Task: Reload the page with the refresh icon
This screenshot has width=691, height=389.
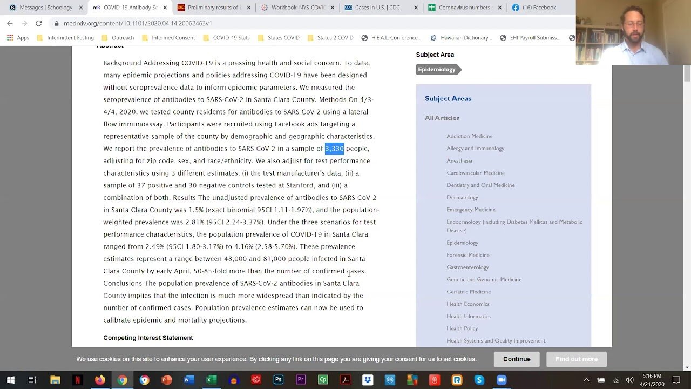Action: coord(38,23)
